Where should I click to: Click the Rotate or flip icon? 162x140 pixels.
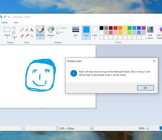point(14,37)
